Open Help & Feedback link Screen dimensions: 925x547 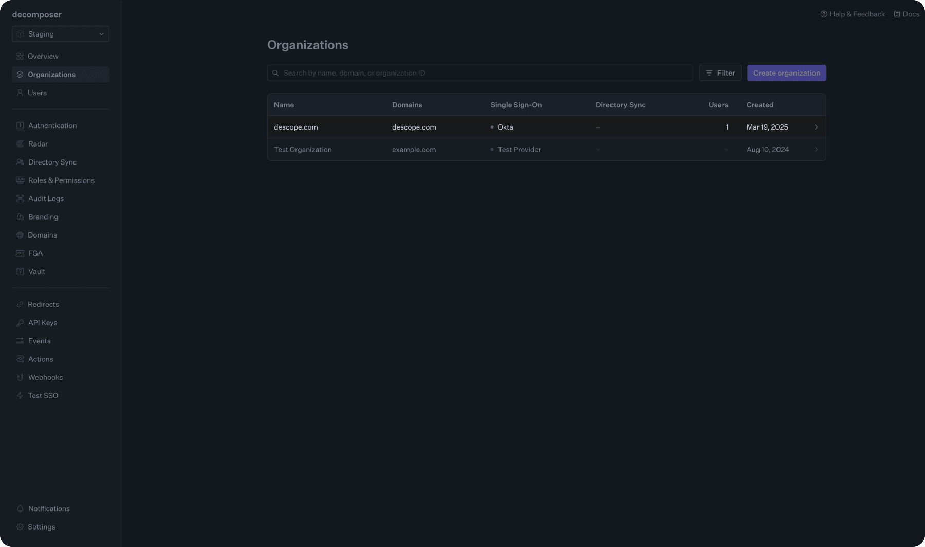[853, 14]
